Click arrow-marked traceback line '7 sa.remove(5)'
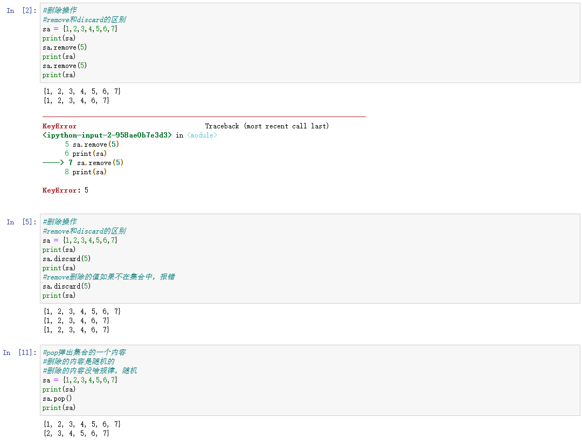The image size is (582, 445). 83,162
